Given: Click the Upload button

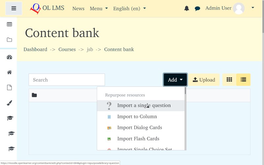Looking at the screenshot, I should [x=204, y=80].
